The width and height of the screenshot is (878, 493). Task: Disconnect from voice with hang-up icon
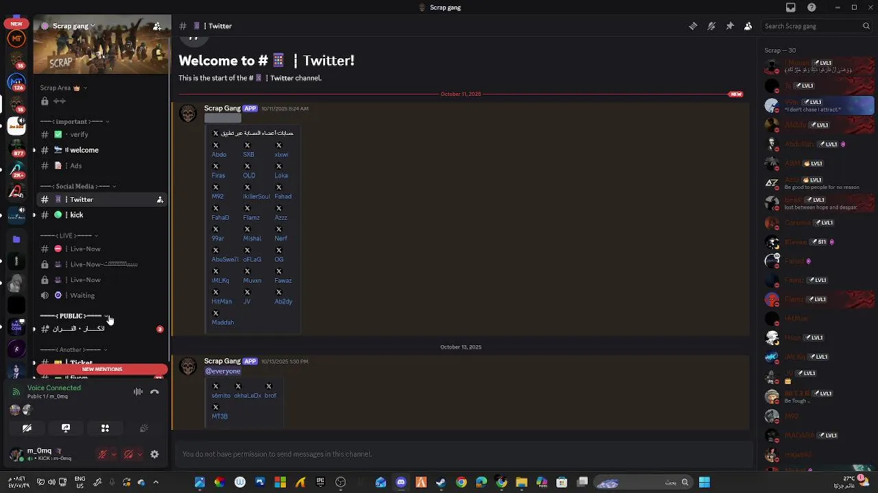(154, 392)
